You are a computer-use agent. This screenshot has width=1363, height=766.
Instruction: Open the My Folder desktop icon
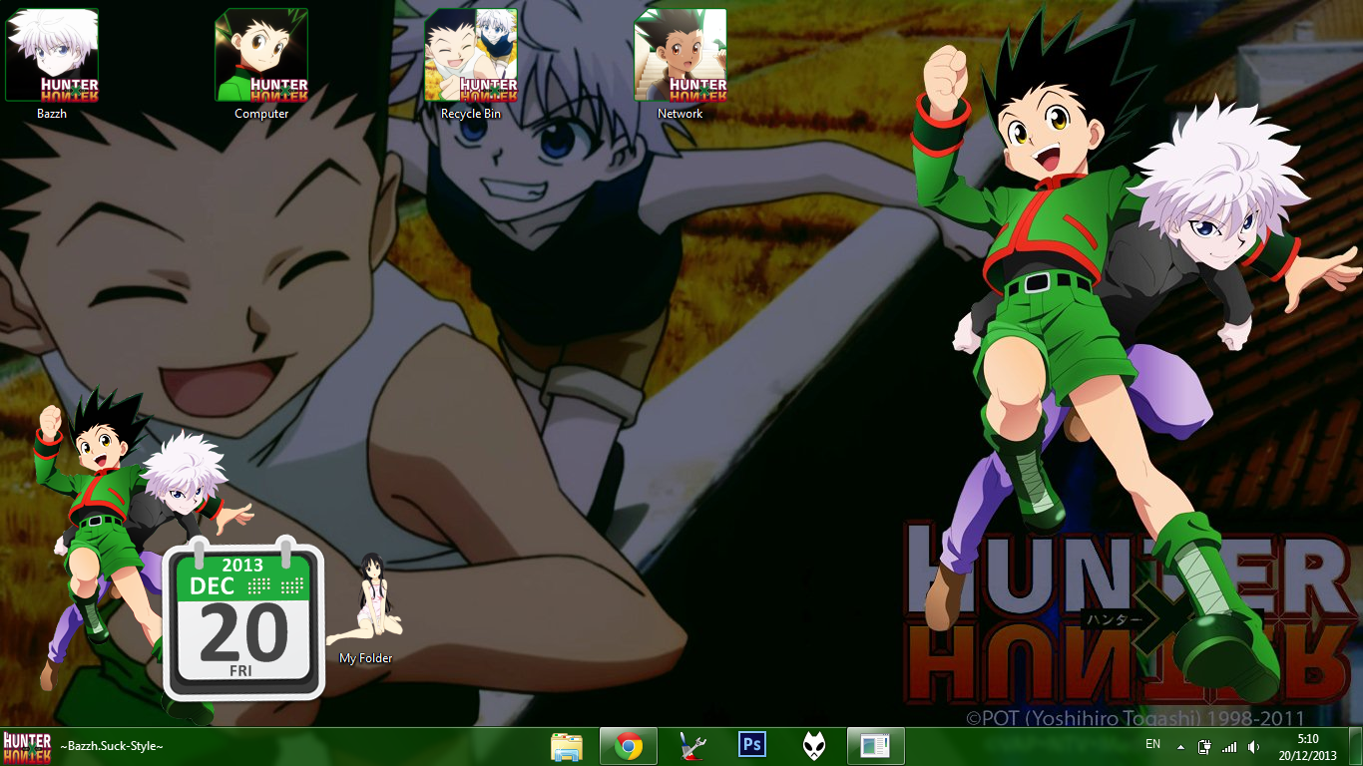pos(366,607)
